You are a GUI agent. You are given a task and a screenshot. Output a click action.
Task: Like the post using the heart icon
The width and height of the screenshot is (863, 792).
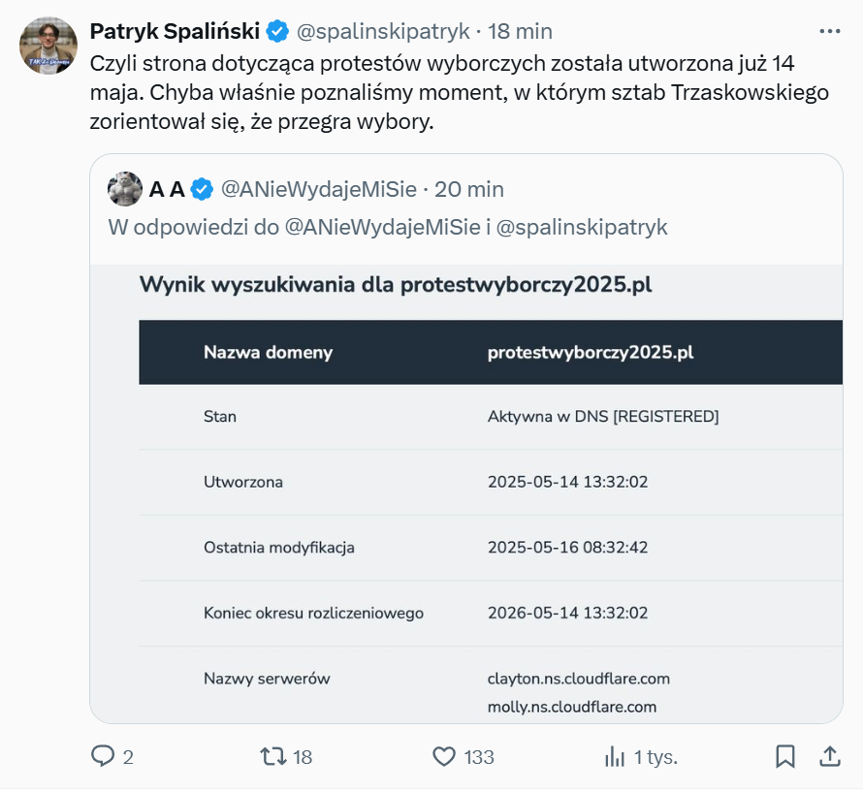(444, 756)
